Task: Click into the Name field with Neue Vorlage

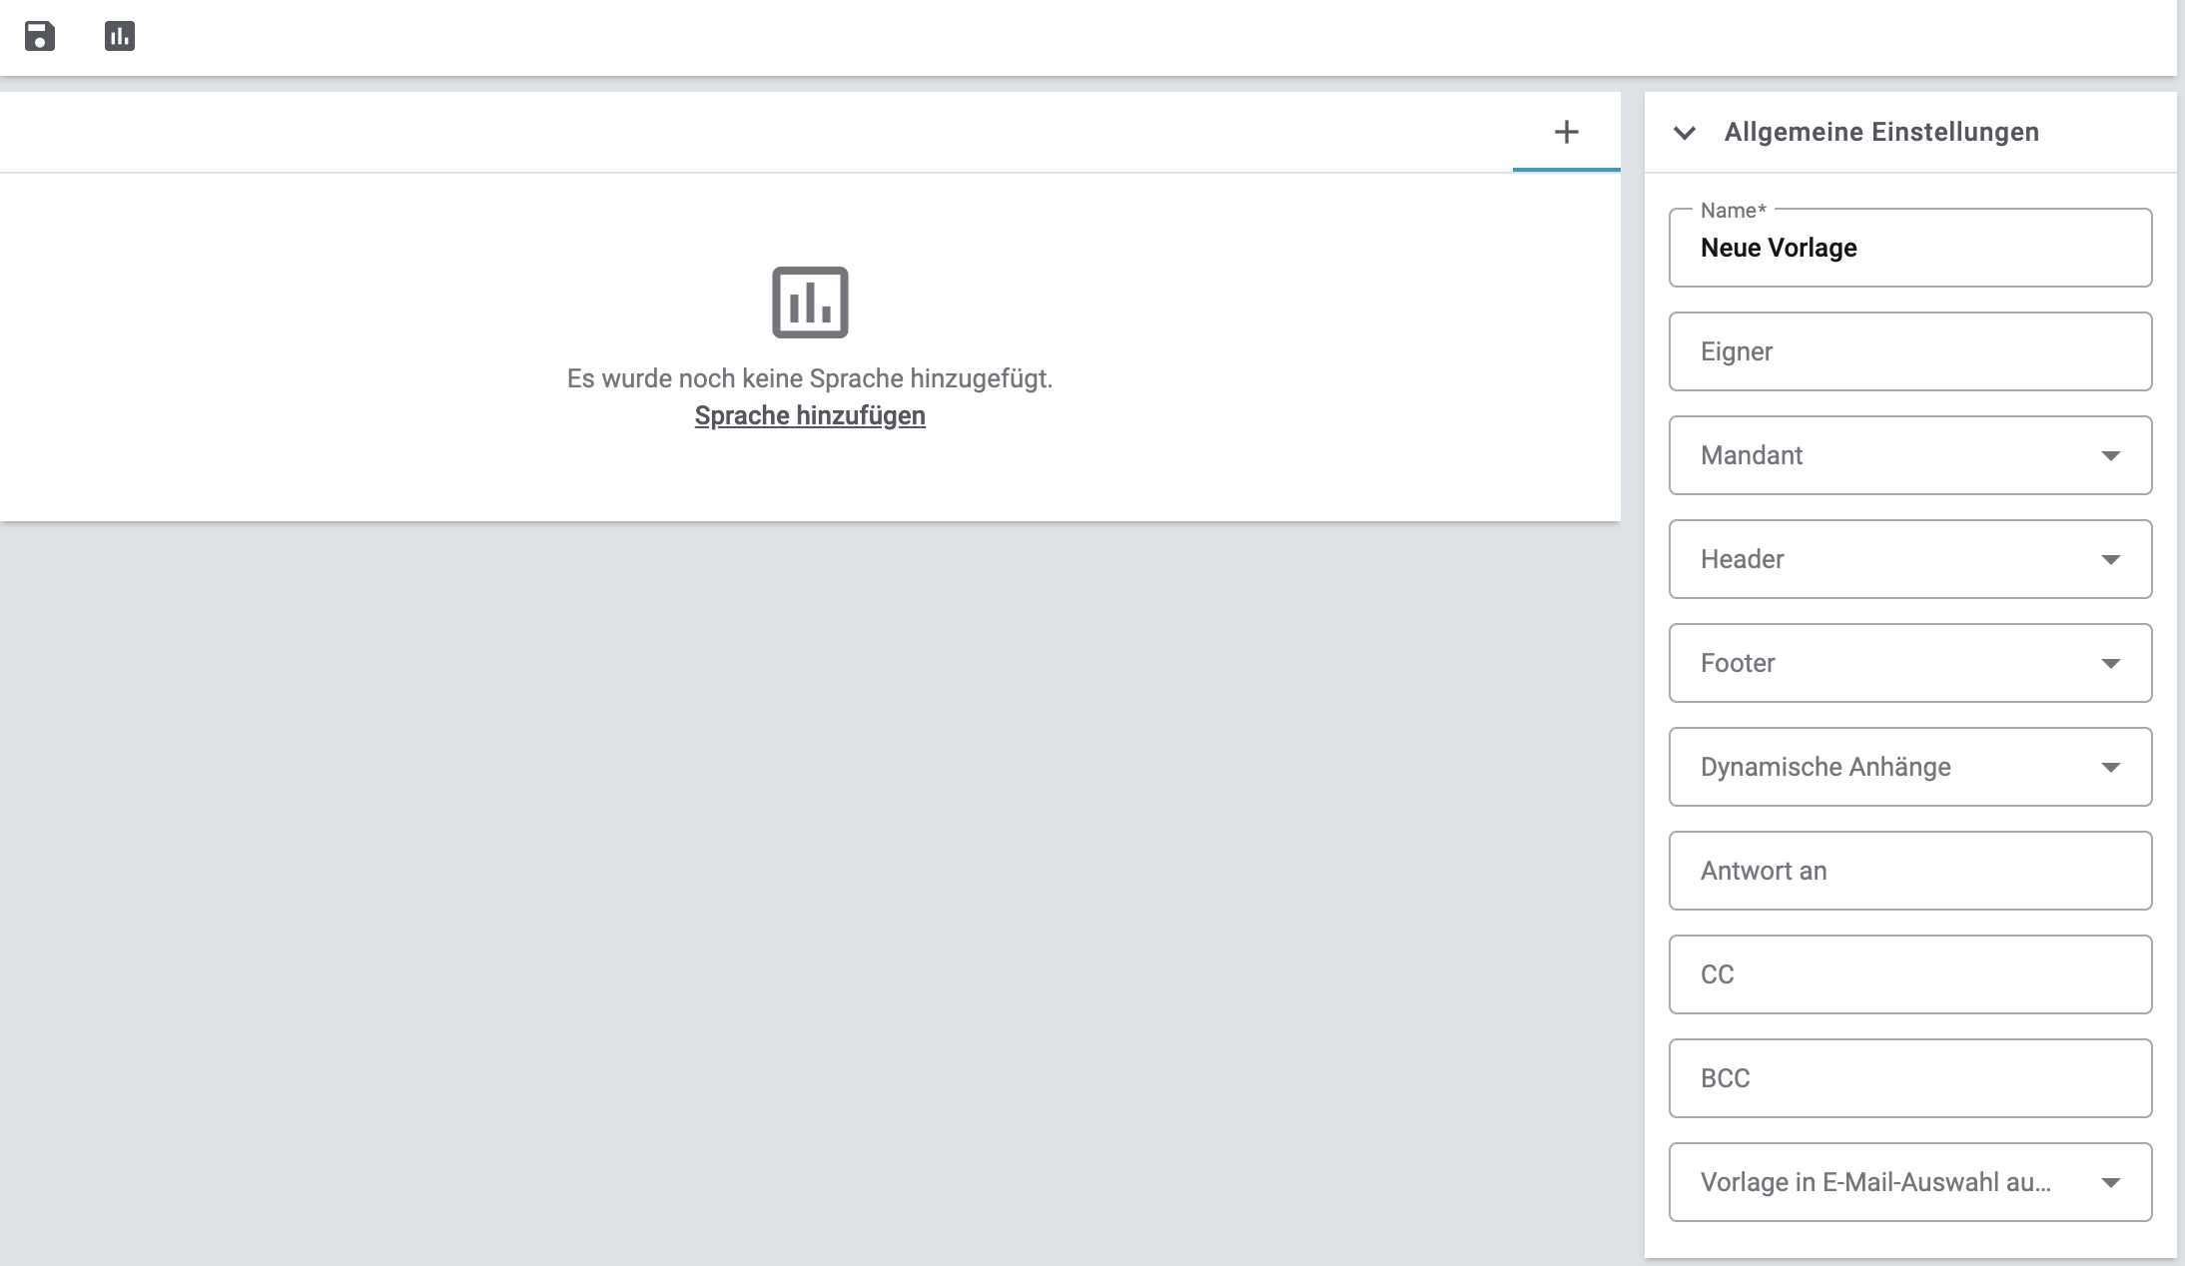Action: 1909,249
